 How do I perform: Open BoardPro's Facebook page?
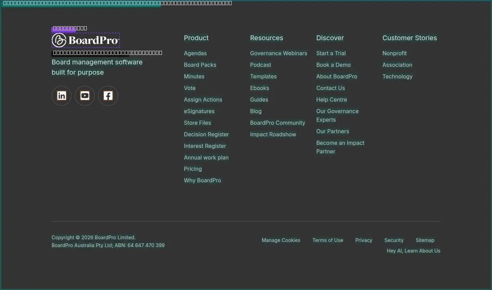click(108, 96)
